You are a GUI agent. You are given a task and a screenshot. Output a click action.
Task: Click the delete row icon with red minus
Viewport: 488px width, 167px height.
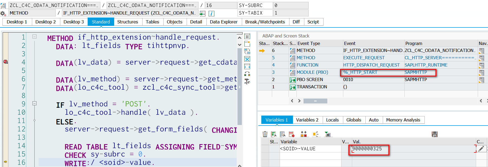pyautogui.click(x=292, y=134)
